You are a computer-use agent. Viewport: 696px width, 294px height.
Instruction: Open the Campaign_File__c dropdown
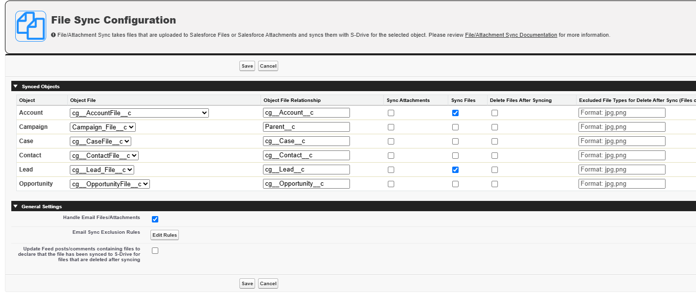click(103, 127)
